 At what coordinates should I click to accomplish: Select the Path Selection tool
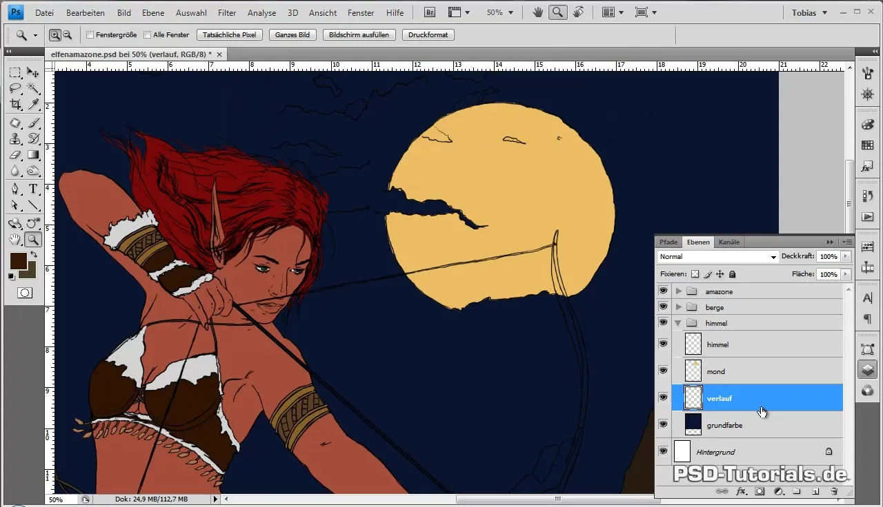click(14, 205)
